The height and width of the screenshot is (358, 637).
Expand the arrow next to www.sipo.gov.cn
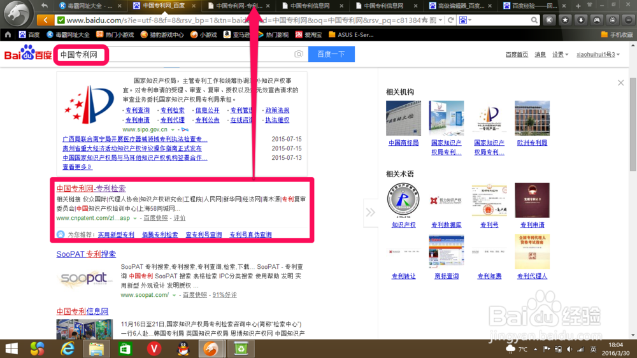[173, 129]
